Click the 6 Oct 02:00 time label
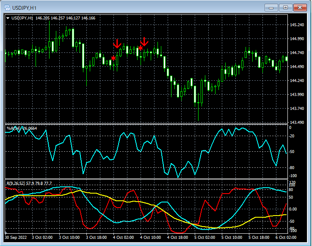Screen dimensions: 312x246 pos(287,238)
